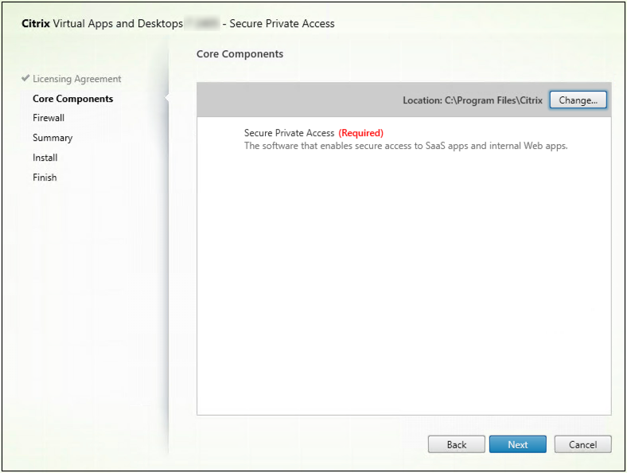Click the bold Citrix word in title
This screenshot has height=473, width=627.
click(35, 24)
